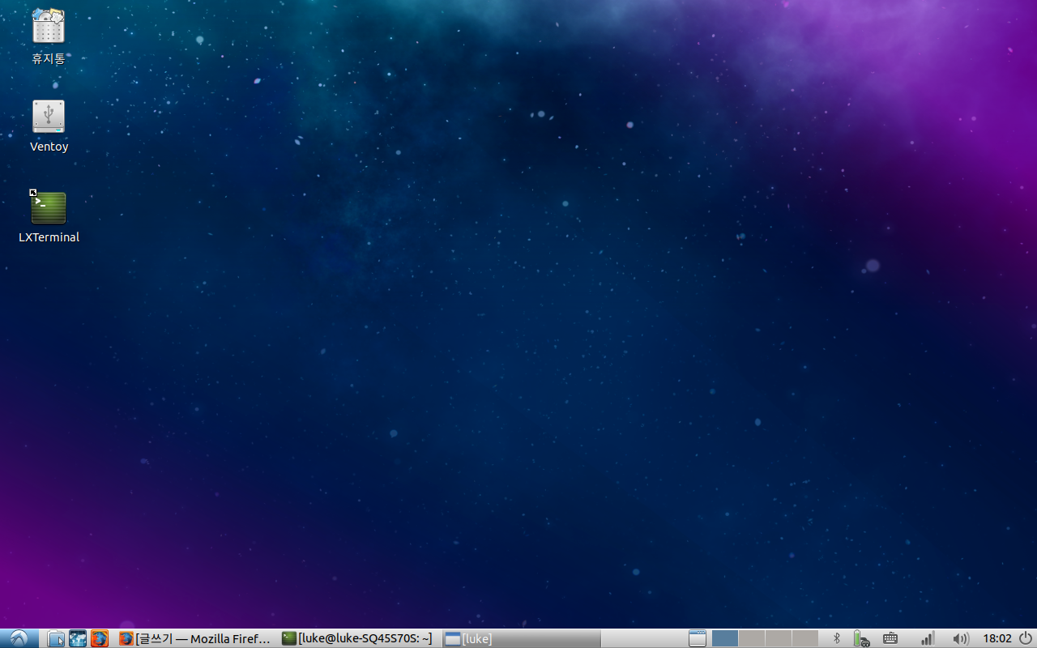Switch to the luke@luke-SQ45S70S terminal window
This screenshot has height=648, width=1037.
pyautogui.click(x=357, y=638)
